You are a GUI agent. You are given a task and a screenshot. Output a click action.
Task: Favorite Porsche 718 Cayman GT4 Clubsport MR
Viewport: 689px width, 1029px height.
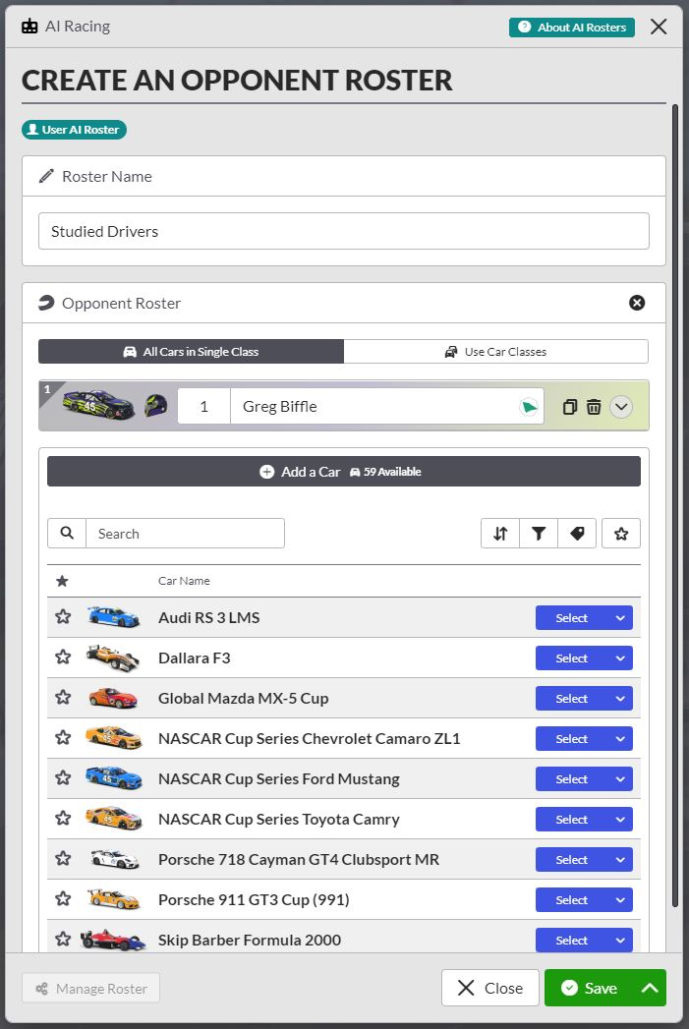[63, 858]
